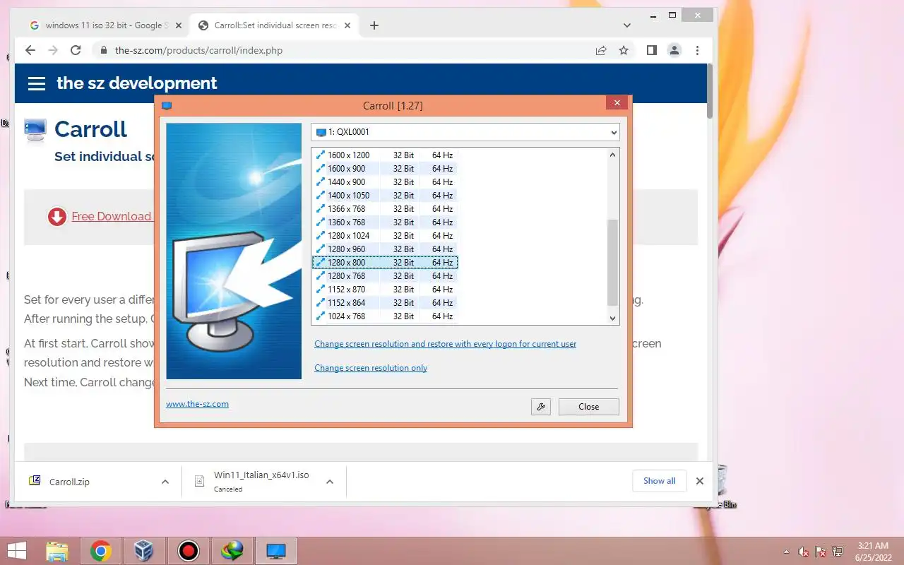
Task: Click the red record button app in taskbar
Action: coord(189,551)
